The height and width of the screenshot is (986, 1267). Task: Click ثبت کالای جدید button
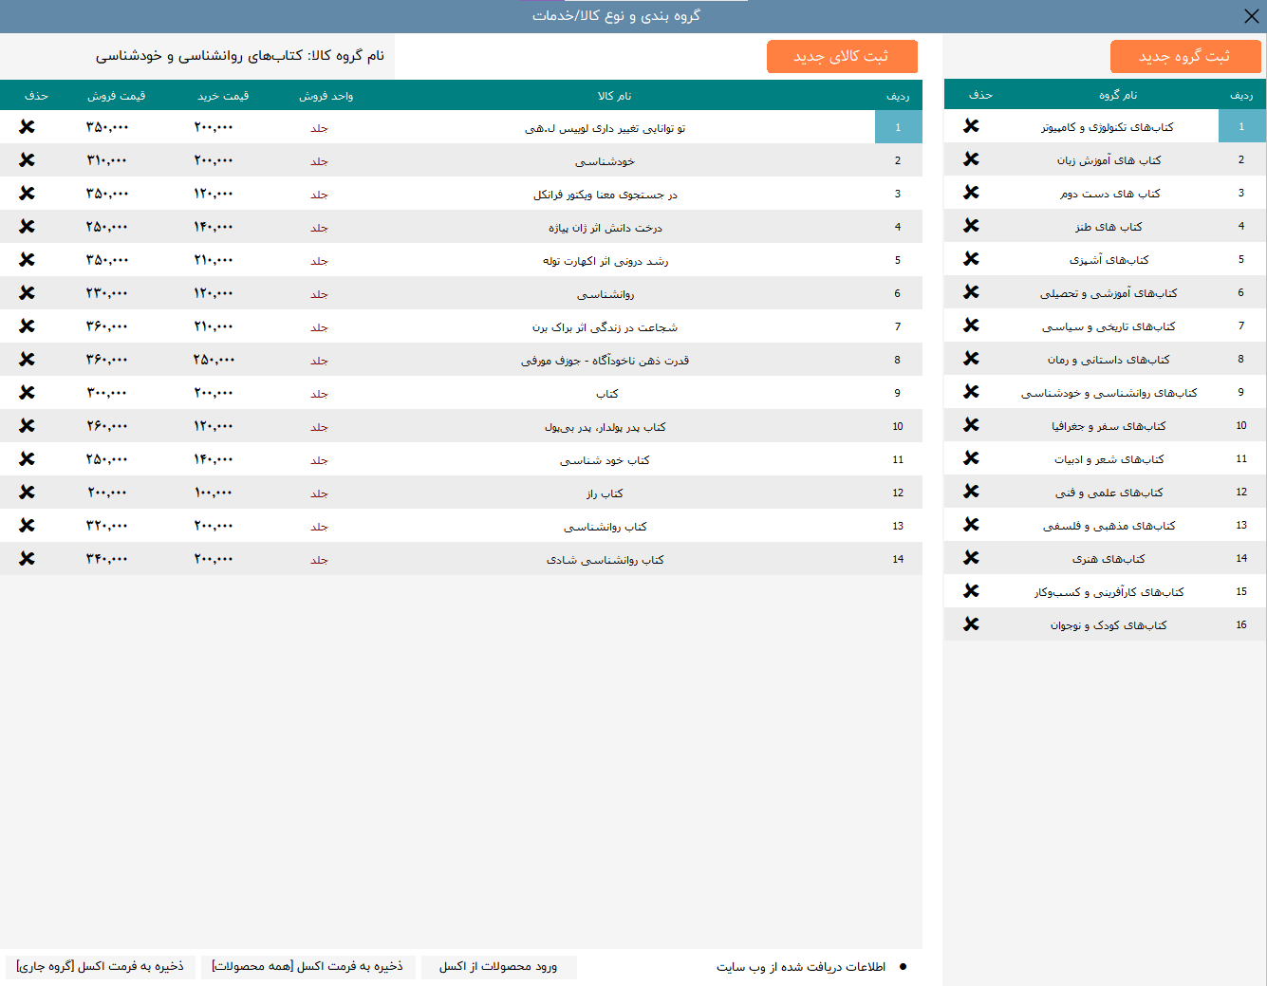coord(842,57)
